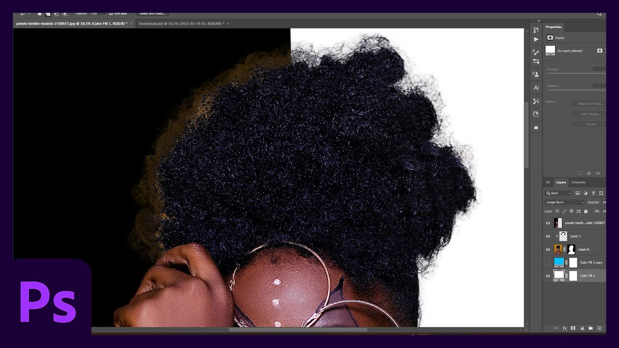Image resolution: width=619 pixels, height=348 pixels.
Task: Open the Libraries panel icon below Tool Presets
Action: 536,114
